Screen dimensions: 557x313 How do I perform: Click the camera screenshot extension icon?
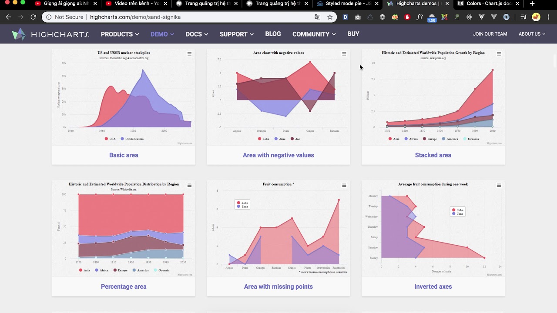click(x=358, y=17)
